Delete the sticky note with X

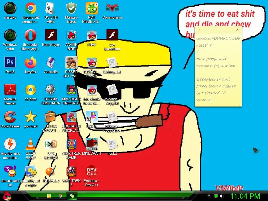point(237,30)
